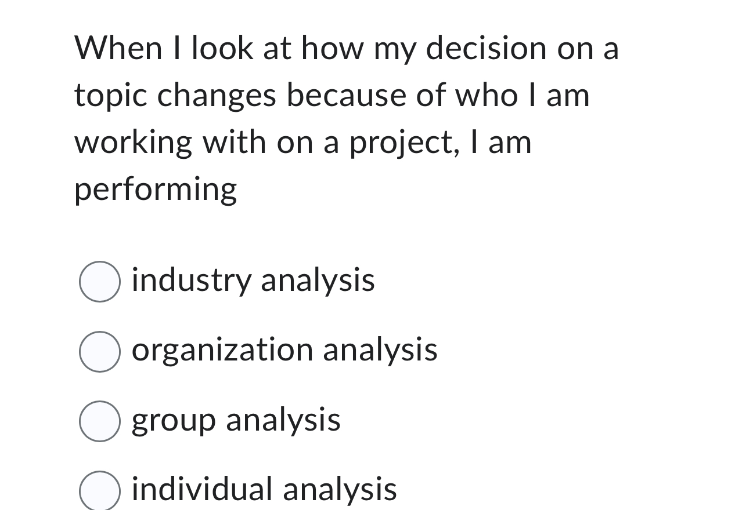Select the organization analysis radio button
This screenshot has height=510, width=735.
pos(100,351)
